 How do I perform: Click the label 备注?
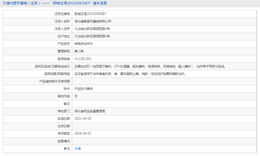pyautogui.click(x=67, y=104)
